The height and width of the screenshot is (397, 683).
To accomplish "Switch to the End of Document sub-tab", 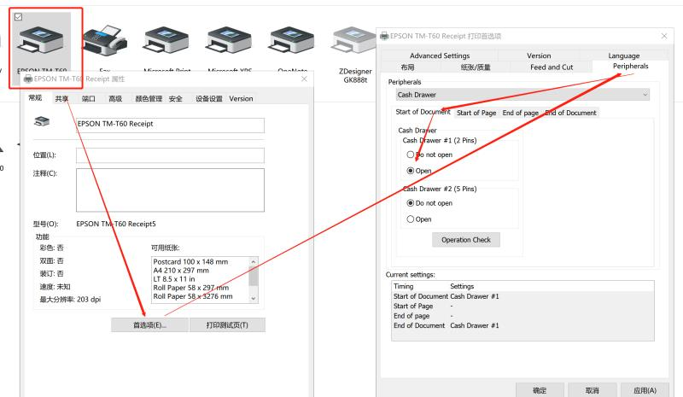I will pyautogui.click(x=570, y=113).
